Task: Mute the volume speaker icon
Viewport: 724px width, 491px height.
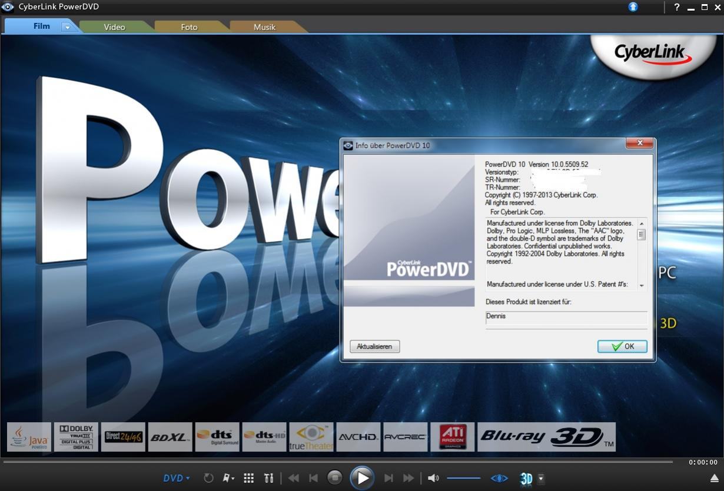Action: pos(433,478)
